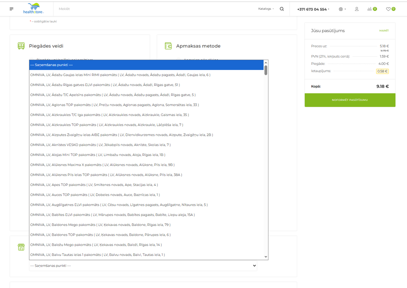Image resolution: width=407 pixels, height=288 pixels.
Task: Expand the phone number +371 673 04 554 dropdown
Action: click(313, 9)
